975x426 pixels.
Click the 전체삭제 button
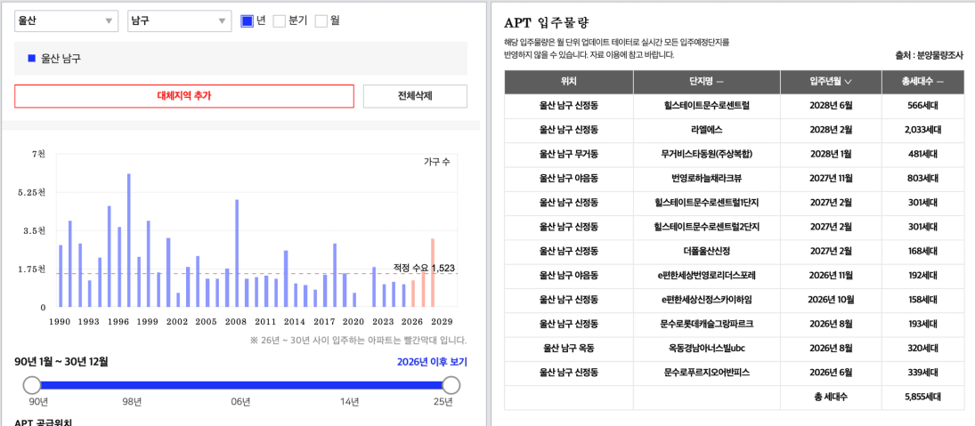pos(415,96)
